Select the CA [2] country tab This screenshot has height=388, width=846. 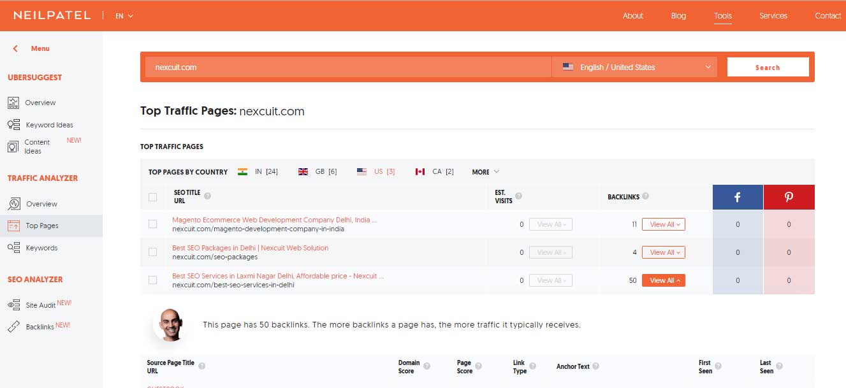[x=434, y=171]
